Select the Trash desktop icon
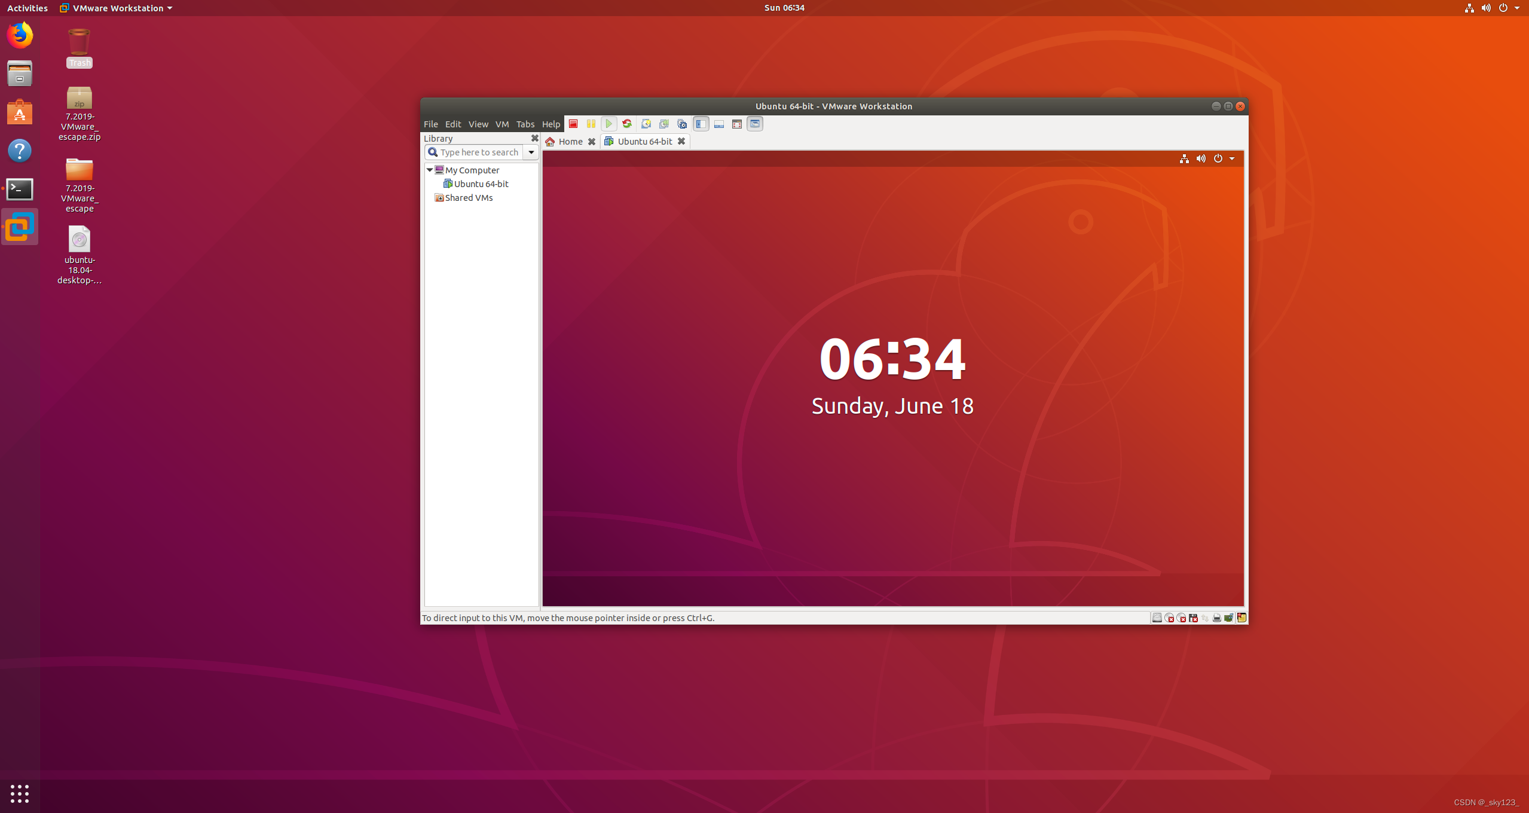Screen dimensions: 1529x813 [79, 48]
